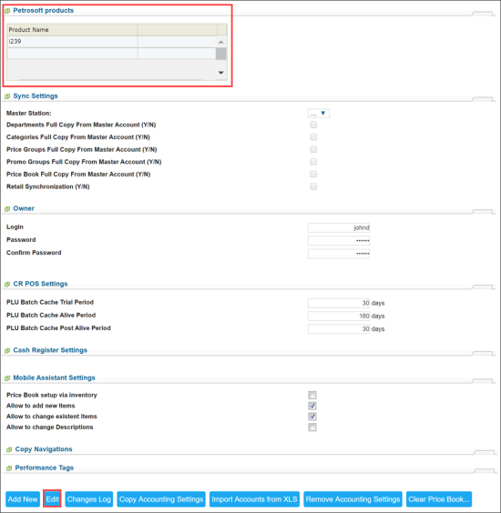Click Copy Accounting Settings button

coord(161,499)
